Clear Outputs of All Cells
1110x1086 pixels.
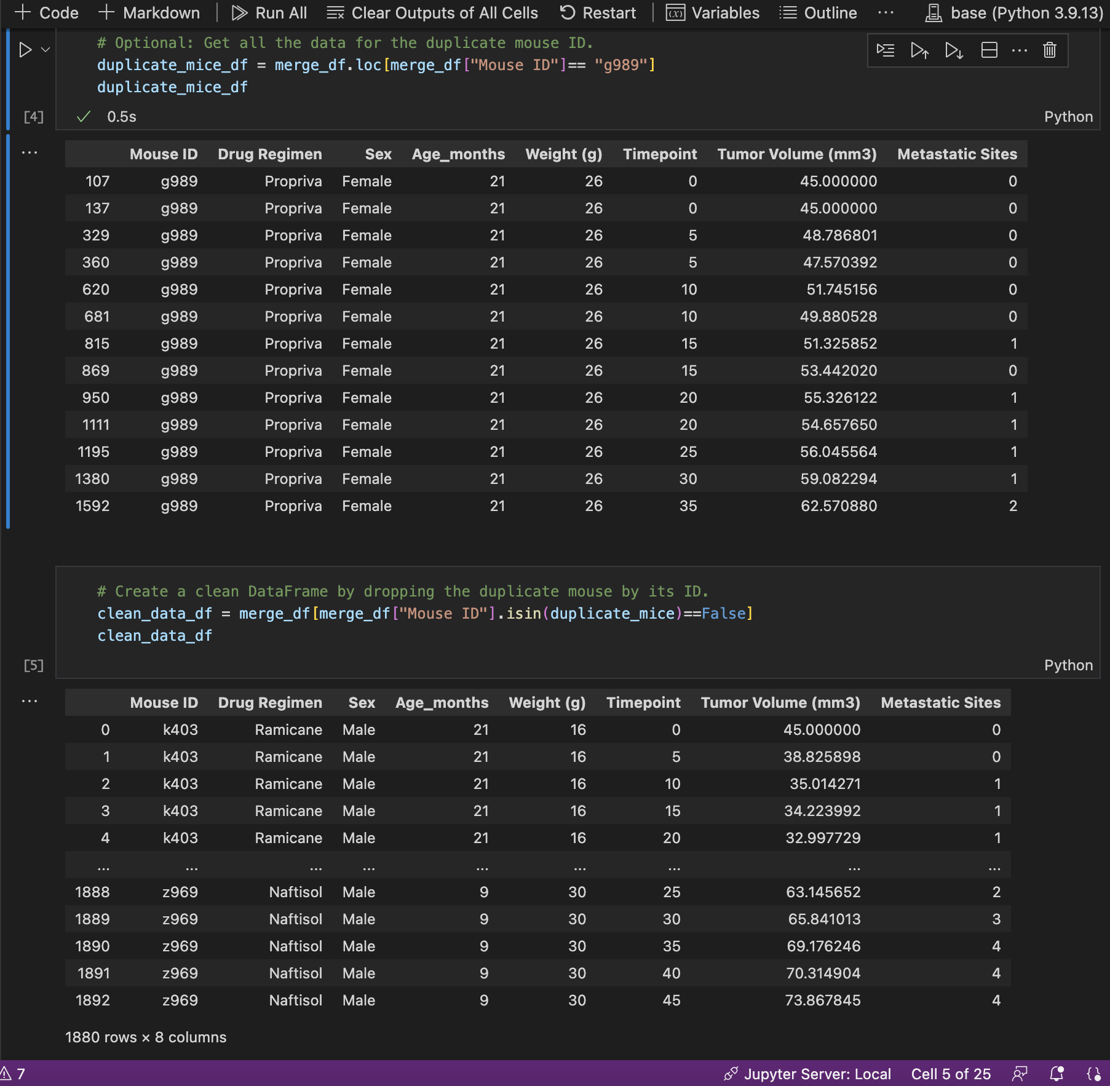432,13
